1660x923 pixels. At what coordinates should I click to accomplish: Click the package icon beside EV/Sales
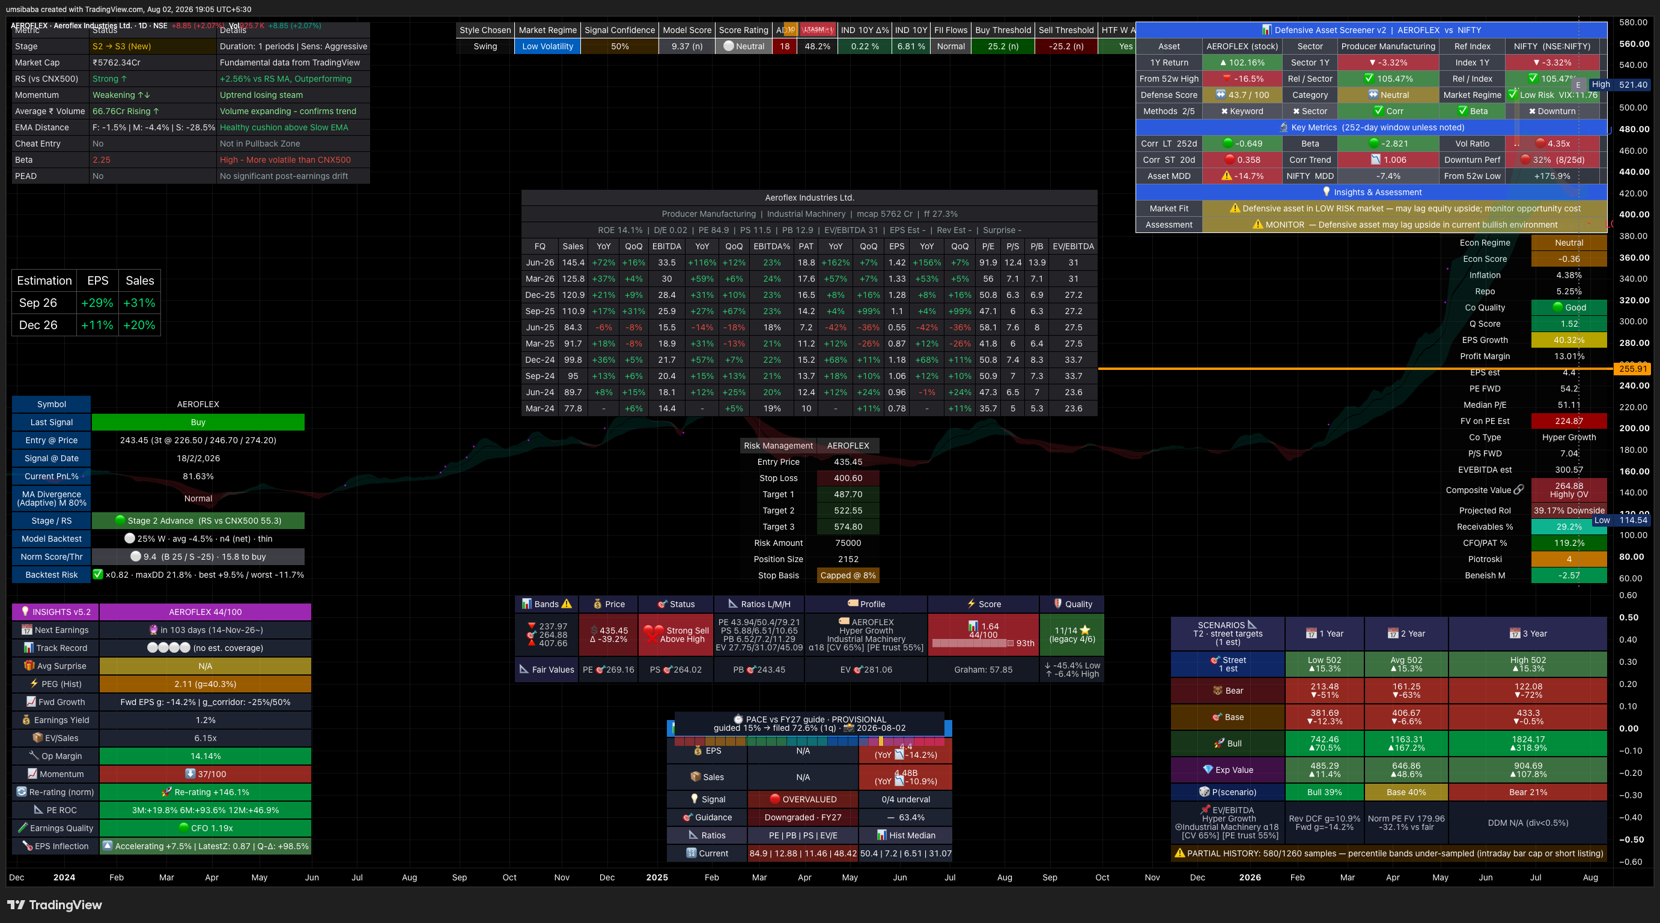tap(38, 737)
